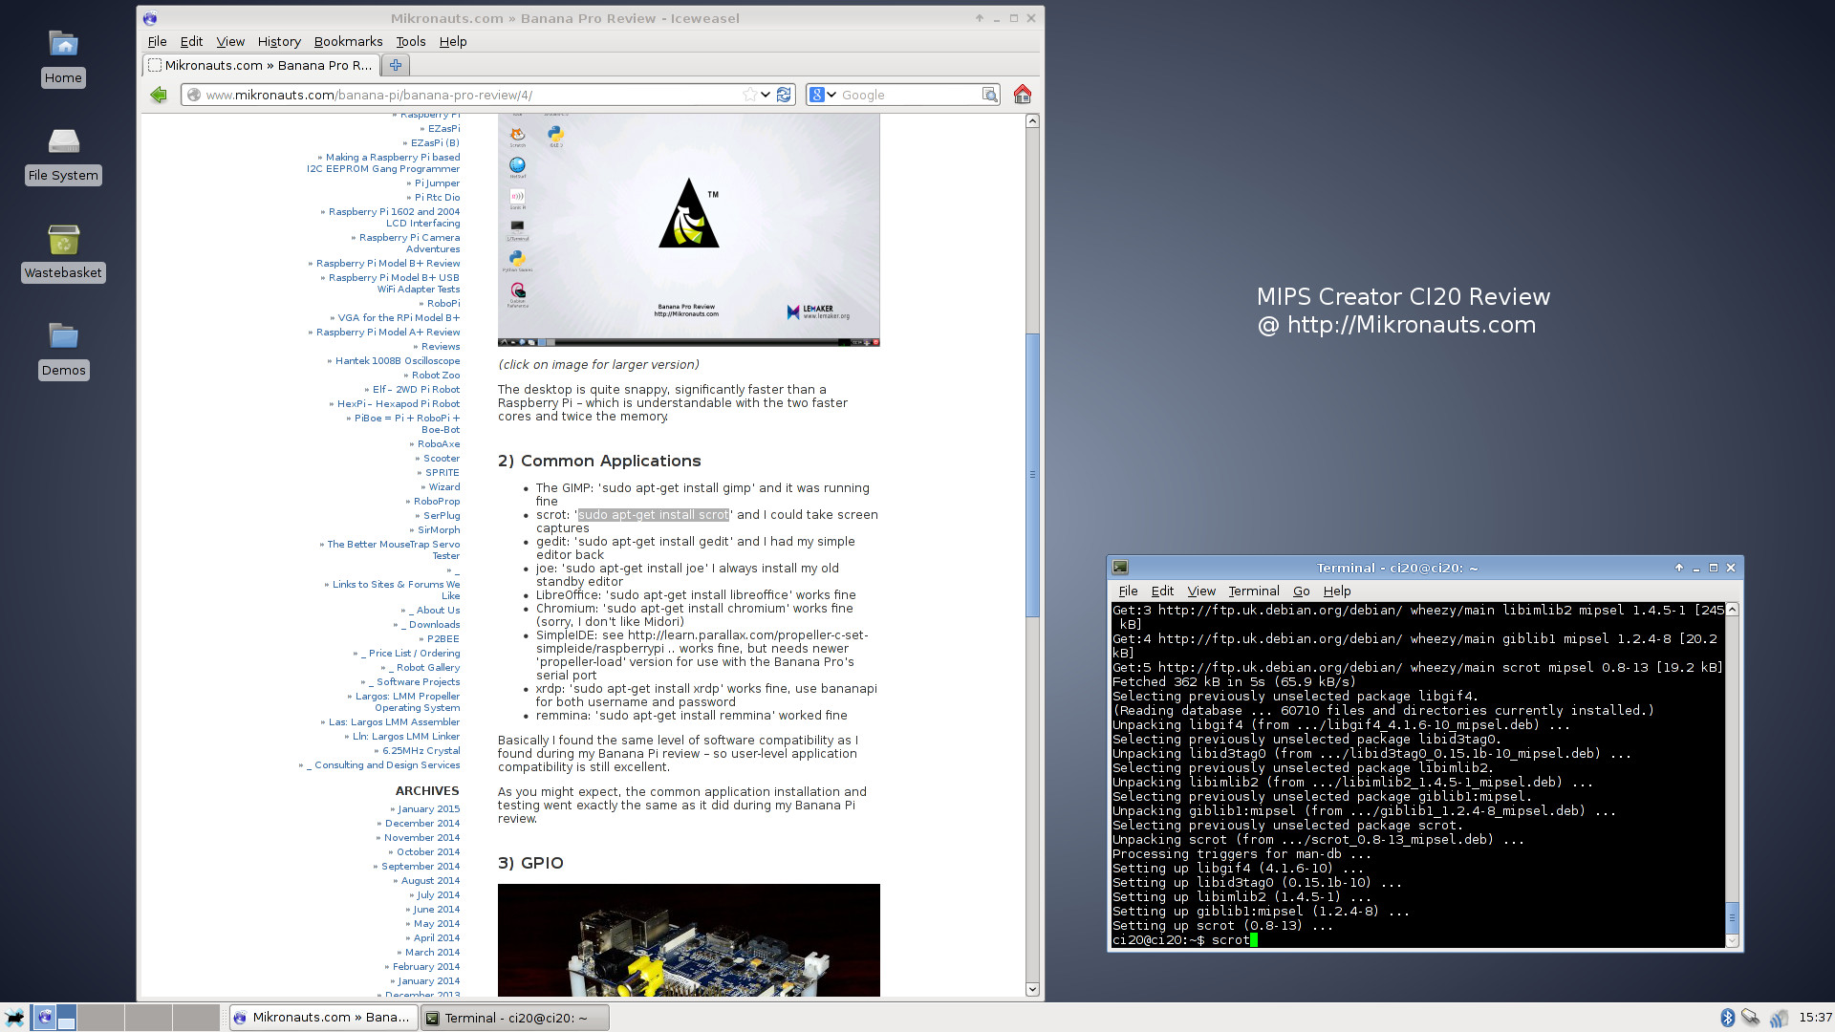The width and height of the screenshot is (1835, 1032).
Task: Click the terminal scrollbar up arrow
Action: coord(1732,609)
